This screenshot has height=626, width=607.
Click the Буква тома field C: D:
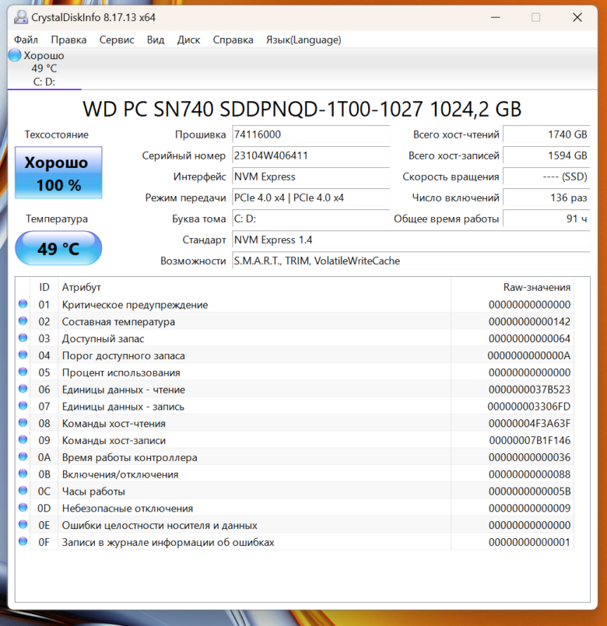tap(311, 219)
